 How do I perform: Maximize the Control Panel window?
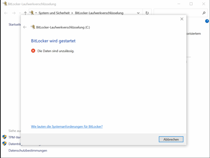pyautogui.click(x=191, y=4)
